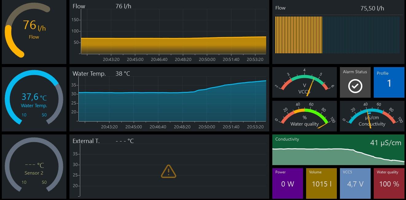Click the - - - °C External T. value
Screen dimensions: 406x200
124,141
